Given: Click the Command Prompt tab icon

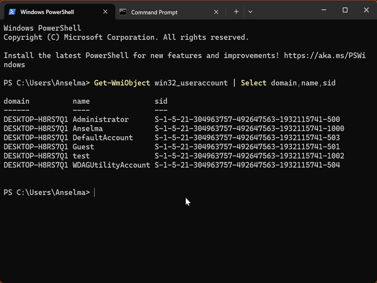Looking at the screenshot, I should pyautogui.click(x=123, y=12).
